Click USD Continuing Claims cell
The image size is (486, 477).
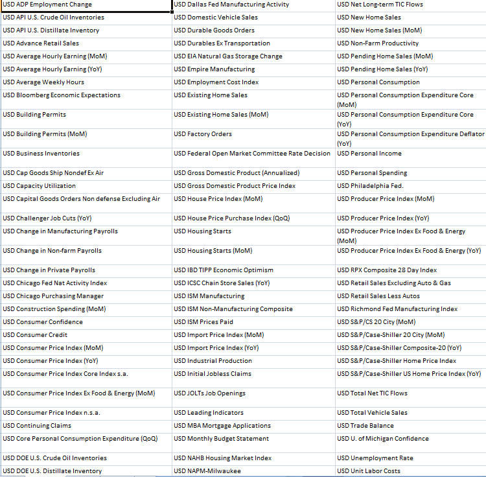pyautogui.click(x=86, y=427)
